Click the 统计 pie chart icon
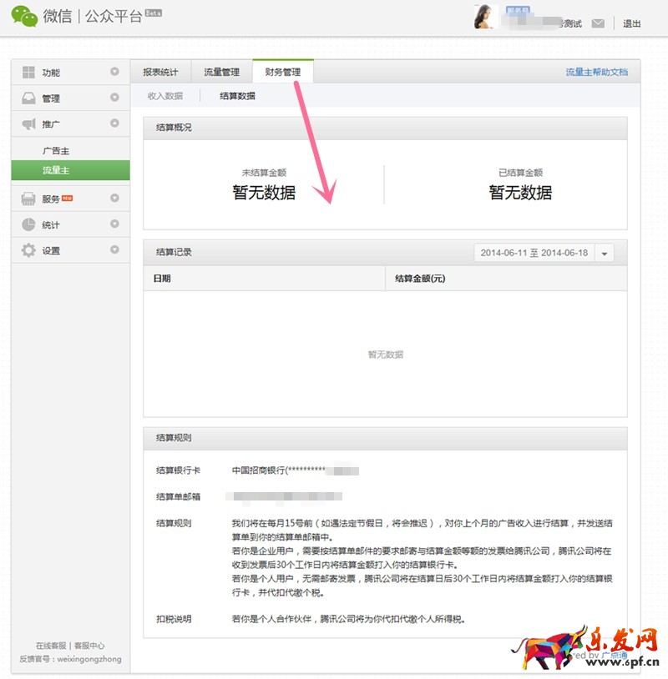Screen dimensions: 668x679 coord(29,225)
